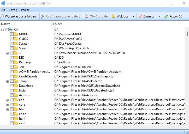Open the Plik menu

tap(3, 10)
